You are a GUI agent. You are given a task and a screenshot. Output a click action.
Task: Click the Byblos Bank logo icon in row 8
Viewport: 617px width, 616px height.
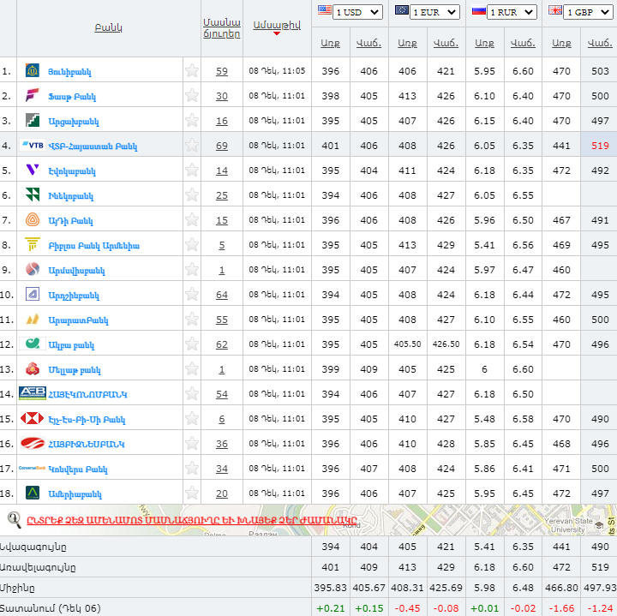[x=33, y=244]
